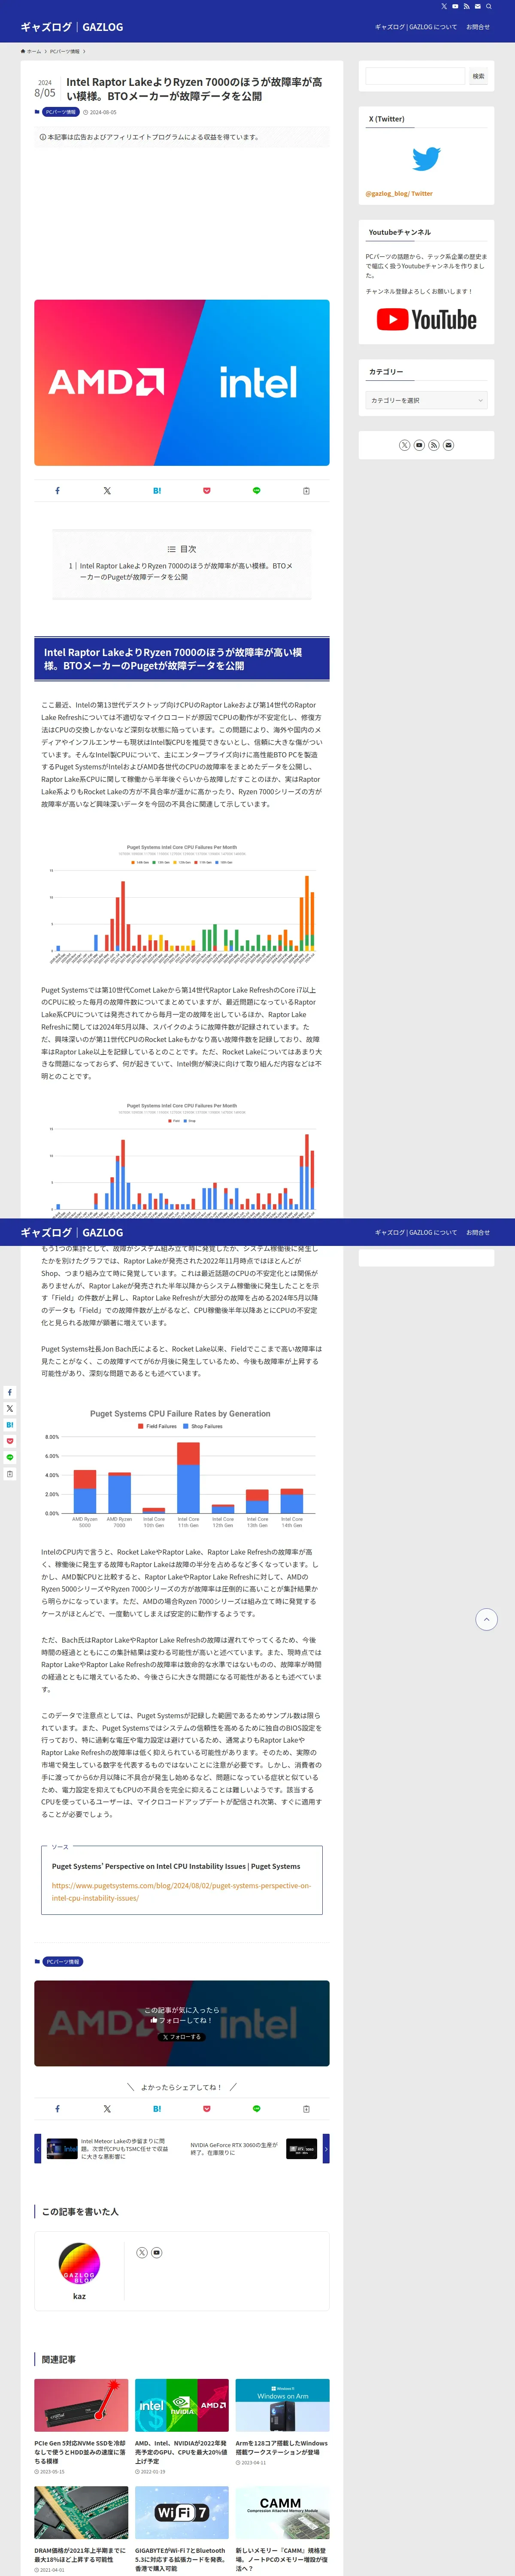
Task: Share on Facebook below AMD/Intel hero image
Action: tap(57, 491)
